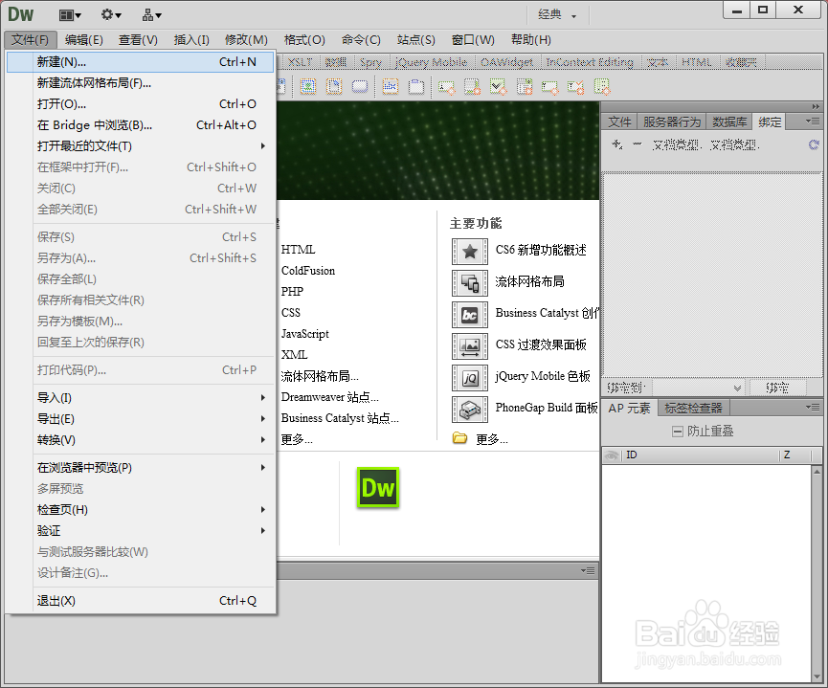Switch to the jQuery Mobile insert tab
This screenshot has height=688, width=828.
pos(432,62)
